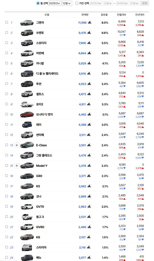Click the 점유율 column header
The width and height of the screenshot is (154, 261).
[x=105, y=15]
